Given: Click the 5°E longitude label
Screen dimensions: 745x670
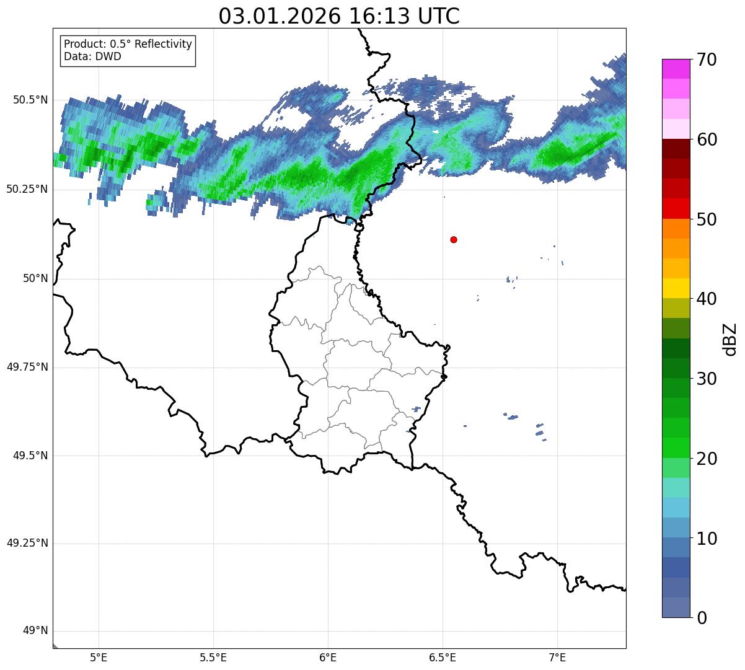Looking at the screenshot, I should coord(99,658).
